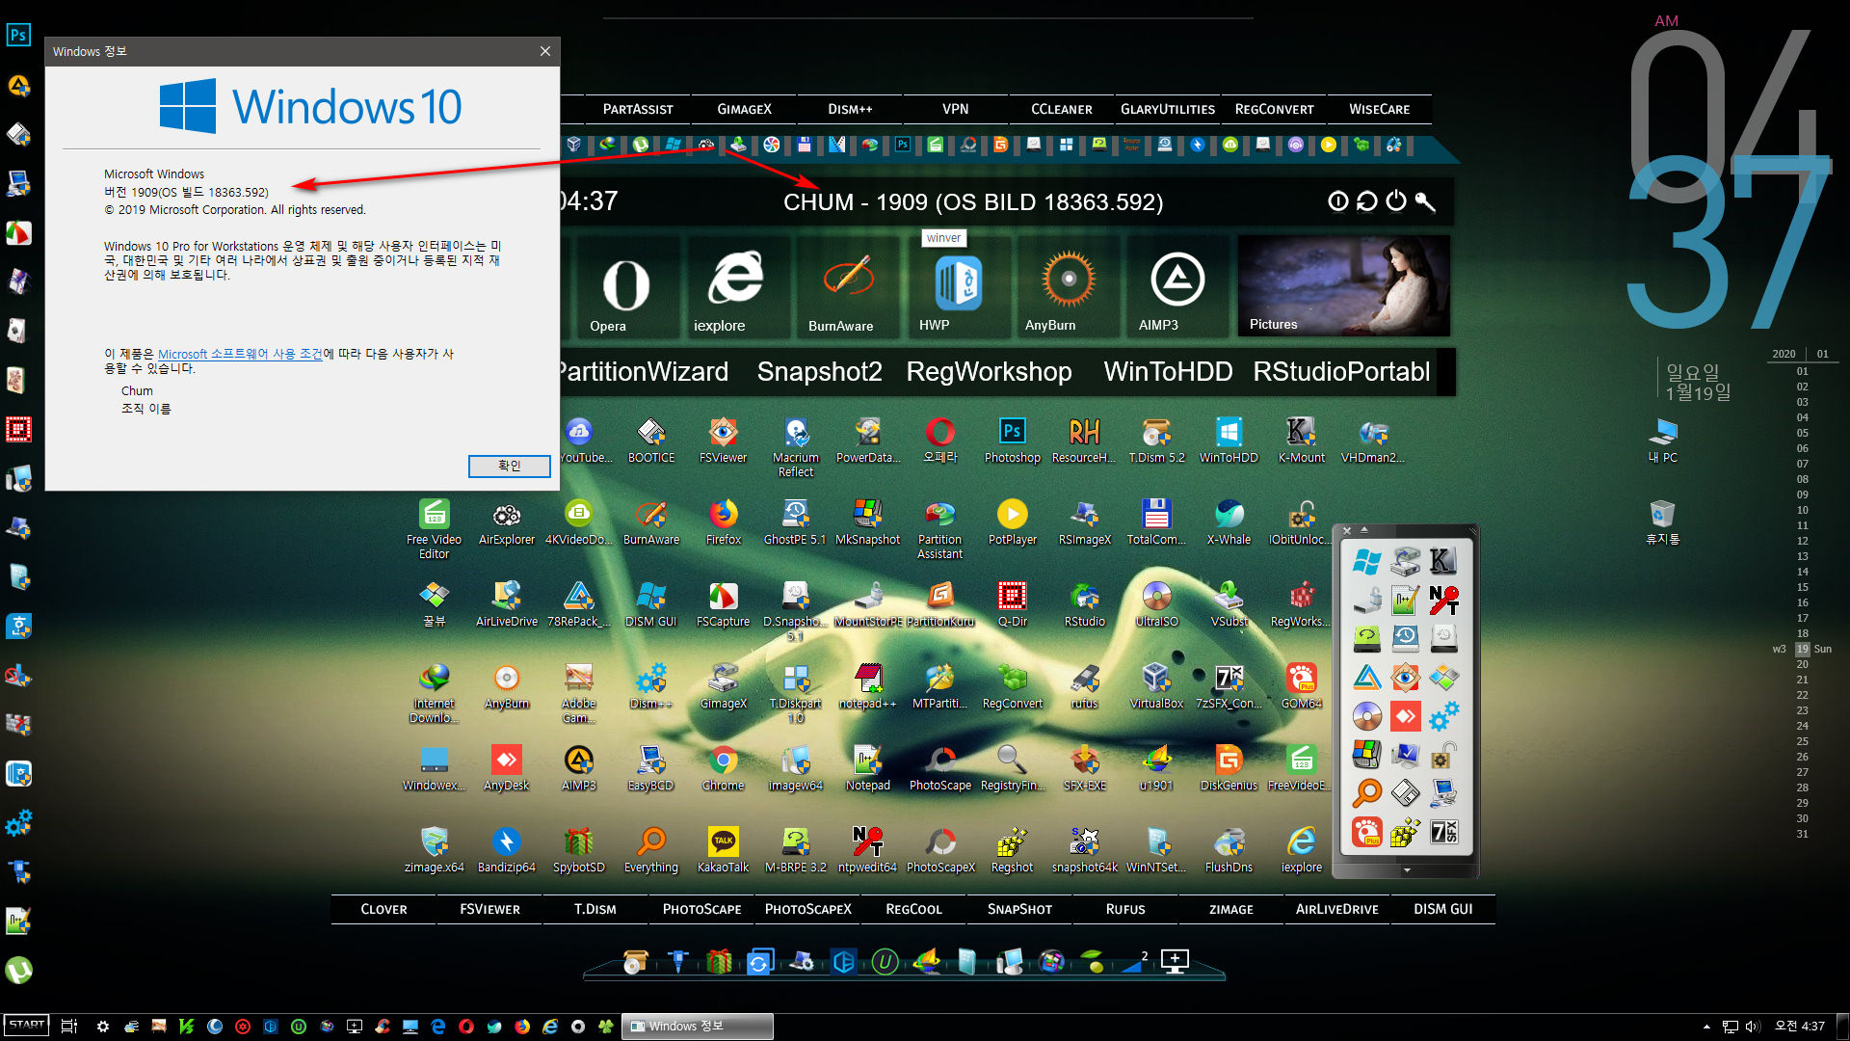Click the taskbar clock 오전 4:37

(1800, 1027)
